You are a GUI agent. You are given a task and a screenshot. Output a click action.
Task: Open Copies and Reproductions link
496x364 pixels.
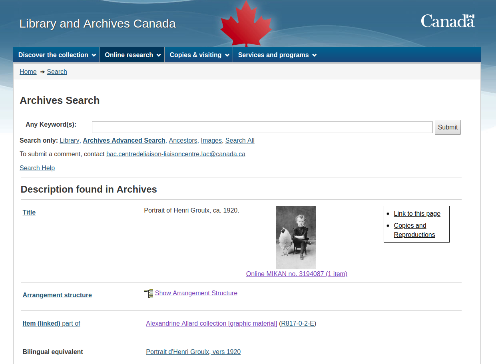point(414,230)
